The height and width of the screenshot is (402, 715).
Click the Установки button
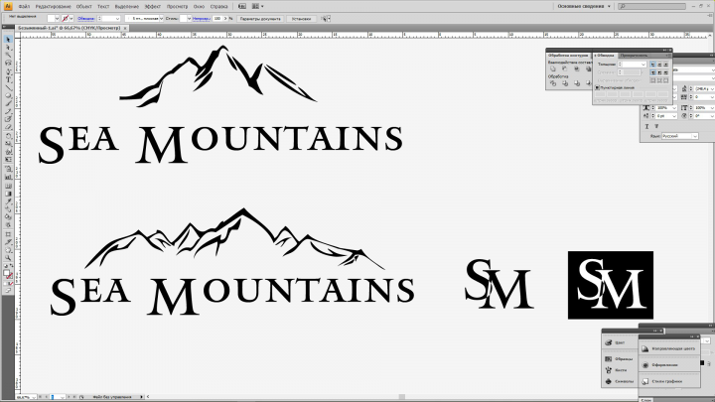click(301, 19)
